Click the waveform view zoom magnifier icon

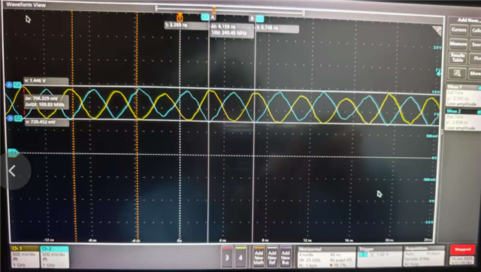437,31
